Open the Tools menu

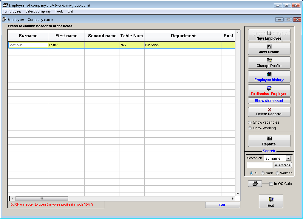(x=59, y=11)
